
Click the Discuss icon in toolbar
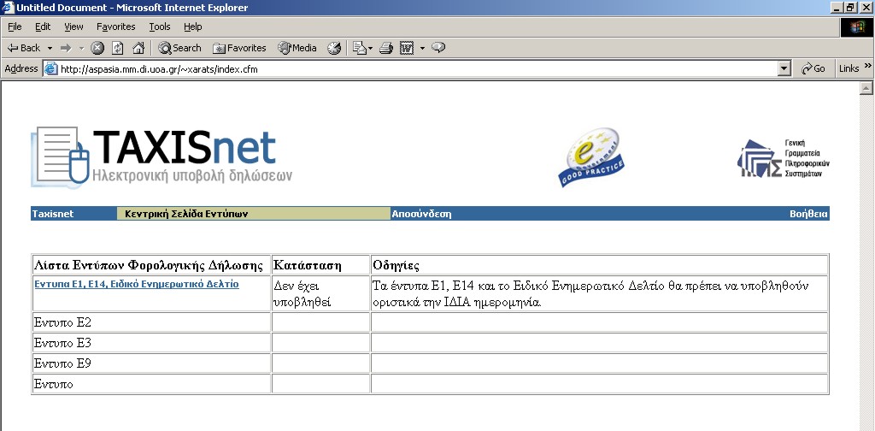pyautogui.click(x=438, y=49)
